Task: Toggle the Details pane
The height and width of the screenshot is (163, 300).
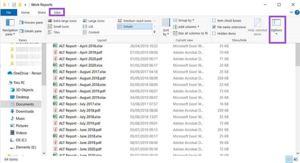Action: click(x=30, y=31)
